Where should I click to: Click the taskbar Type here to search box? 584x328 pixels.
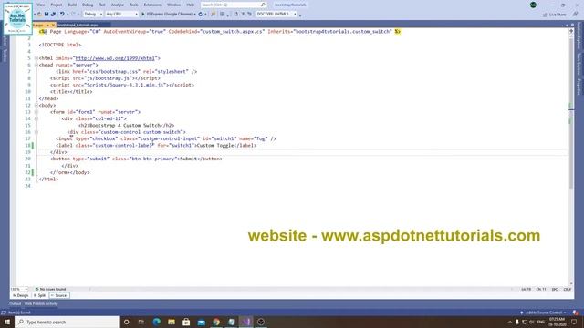67,322
